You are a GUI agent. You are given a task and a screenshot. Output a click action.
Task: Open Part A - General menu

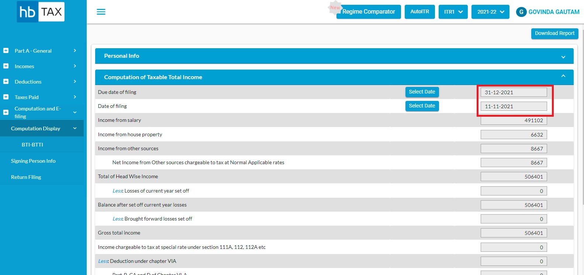33,51
